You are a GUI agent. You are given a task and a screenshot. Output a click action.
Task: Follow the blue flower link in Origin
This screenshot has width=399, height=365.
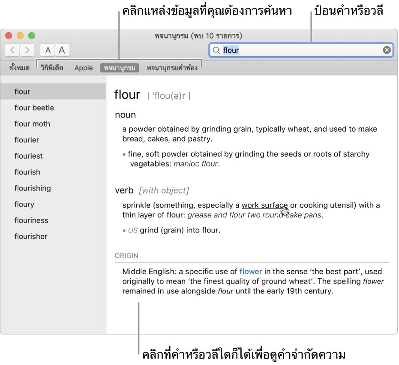click(251, 271)
